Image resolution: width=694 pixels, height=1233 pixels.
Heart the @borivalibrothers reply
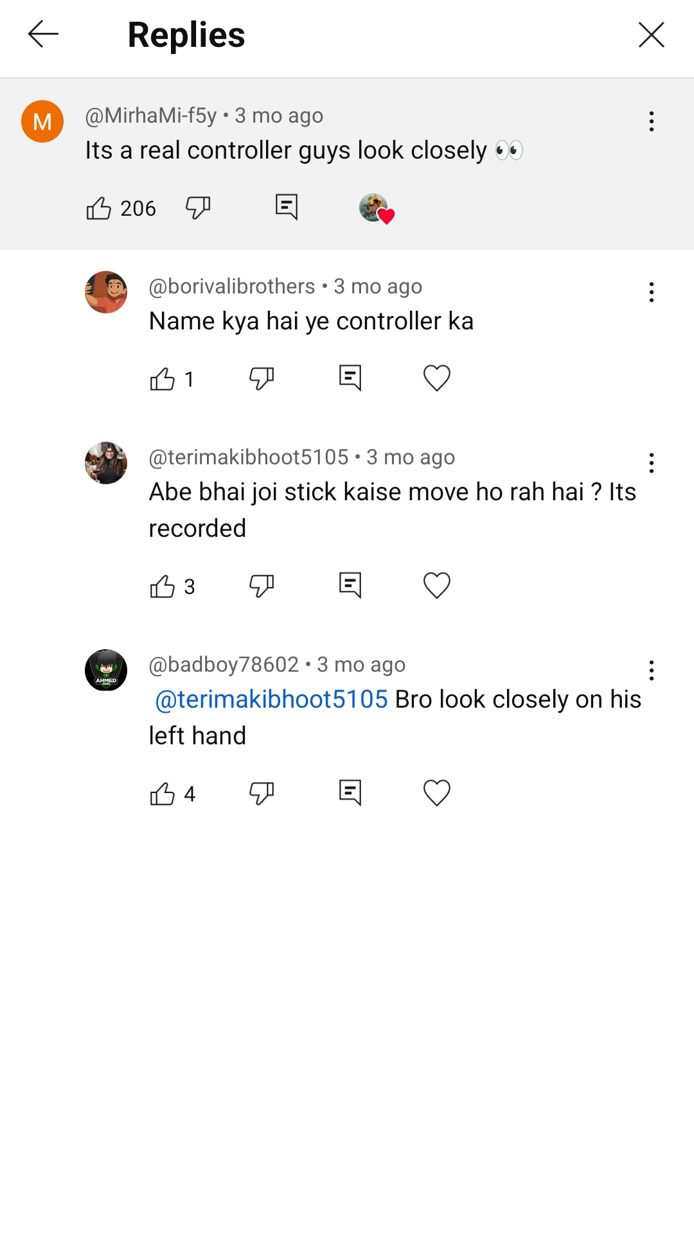point(437,378)
